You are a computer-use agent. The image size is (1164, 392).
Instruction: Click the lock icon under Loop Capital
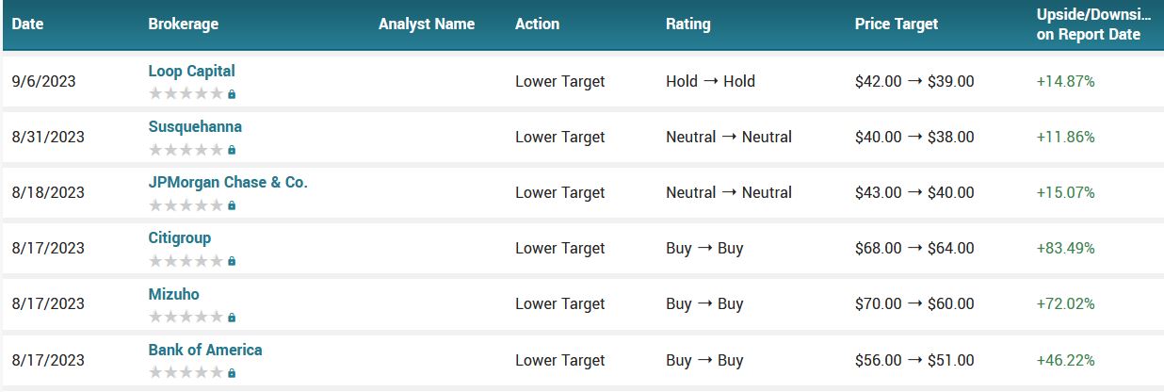tap(232, 94)
